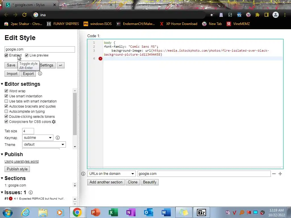Uncheck Use smart indentation

[6, 96]
